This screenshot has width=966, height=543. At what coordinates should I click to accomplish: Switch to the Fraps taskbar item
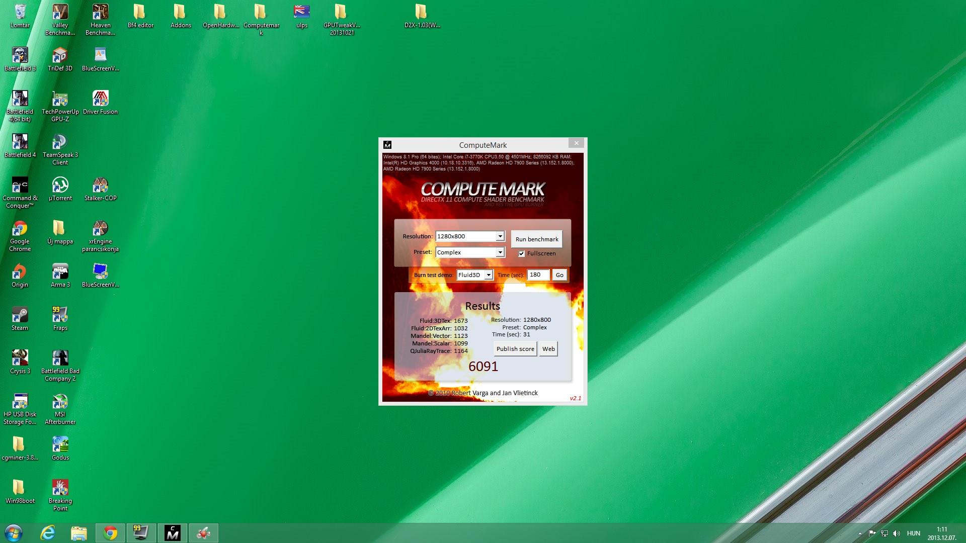[141, 533]
